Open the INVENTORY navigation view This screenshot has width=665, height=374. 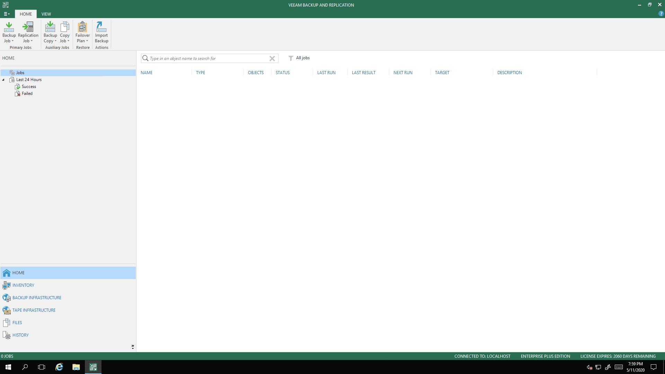pyautogui.click(x=68, y=285)
